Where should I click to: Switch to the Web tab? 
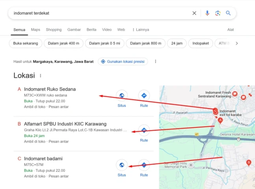(x=121, y=30)
